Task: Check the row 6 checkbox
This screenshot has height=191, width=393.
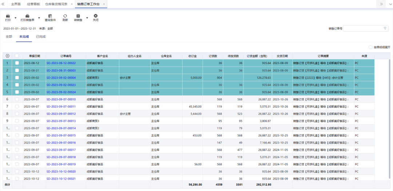Action: tap(17, 99)
